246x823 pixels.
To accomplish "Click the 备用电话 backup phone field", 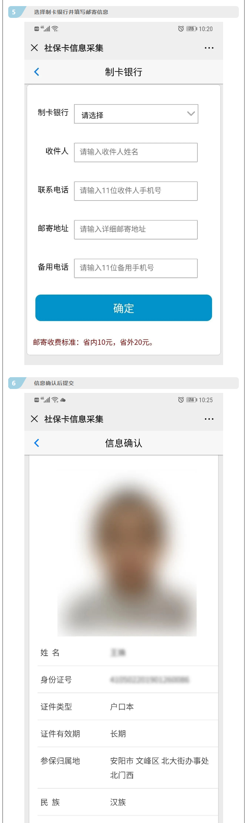I will pyautogui.click(x=136, y=268).
